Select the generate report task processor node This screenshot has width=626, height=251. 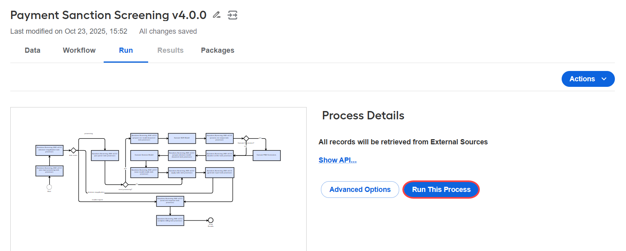220,172
